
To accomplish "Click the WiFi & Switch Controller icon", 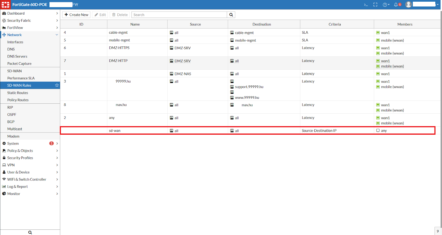I will click(4, 179).
